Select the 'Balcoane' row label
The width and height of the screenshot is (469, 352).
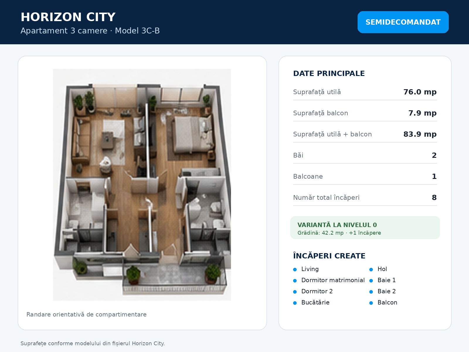tap(308, 177)
